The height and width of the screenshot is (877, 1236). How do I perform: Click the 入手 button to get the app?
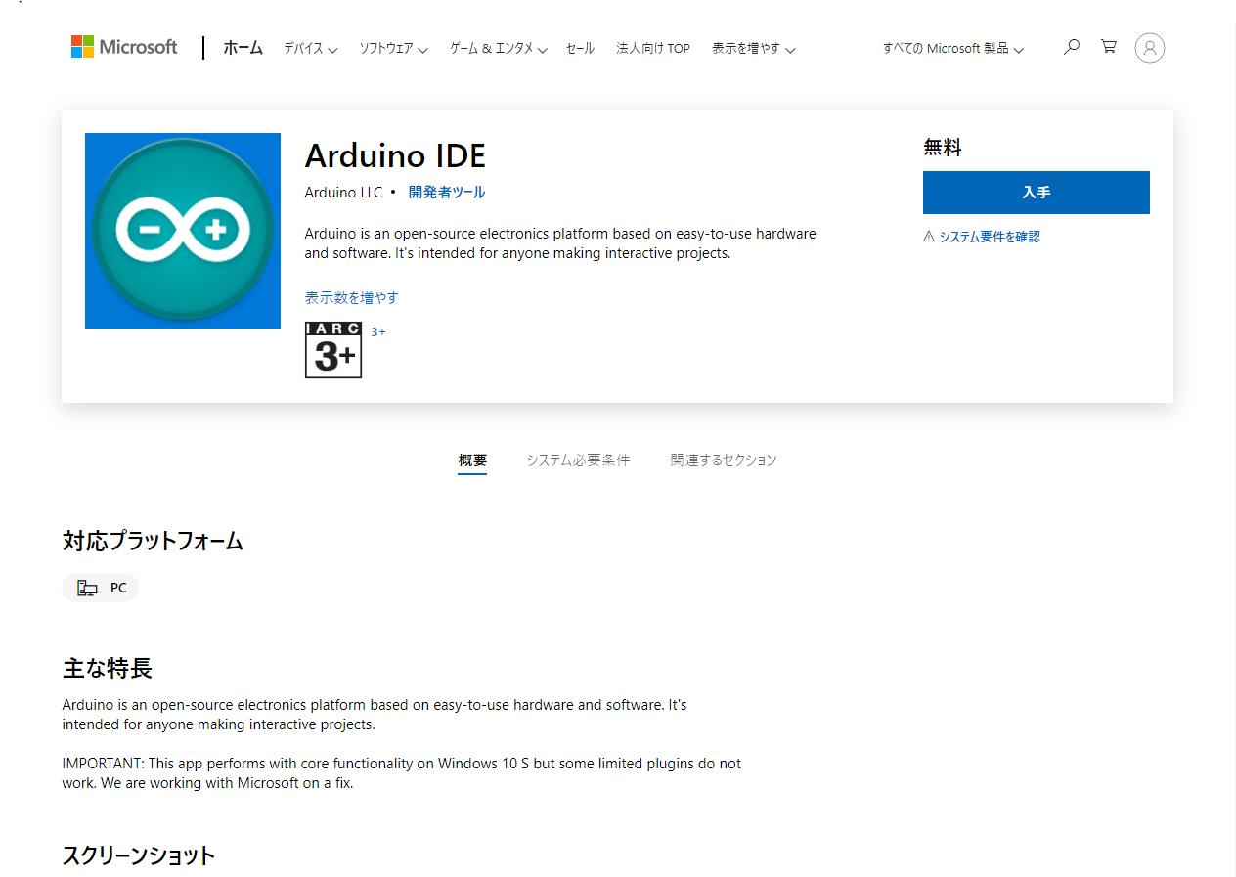click(x=1036, y=193)
